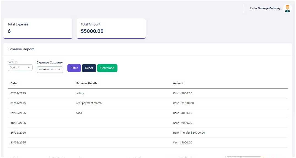The width and height of the screenshot is (296, 158).
Task: Click the date 15/02/2025
Action: [18, 132]
